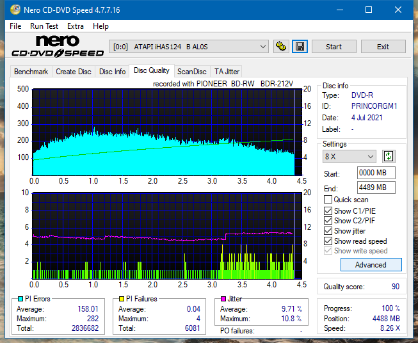Viewport: 418px width, 343px height.
Task: Switch to the TA Jitter tab
Action: point(227,72)
